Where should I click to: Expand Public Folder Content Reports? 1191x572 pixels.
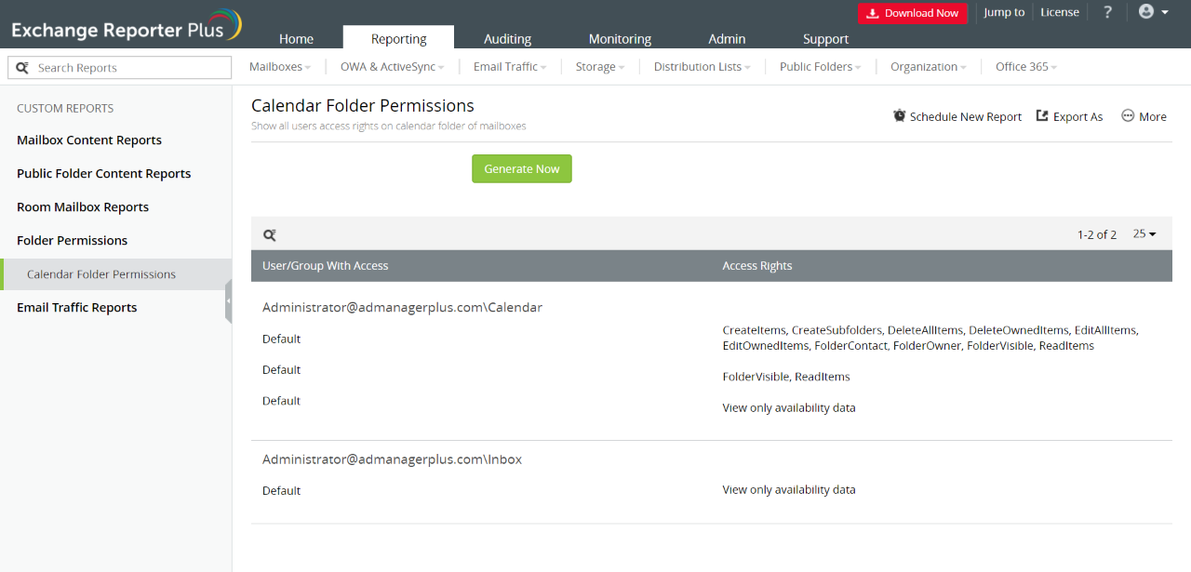pyautogui.click(x=104, y=174)
